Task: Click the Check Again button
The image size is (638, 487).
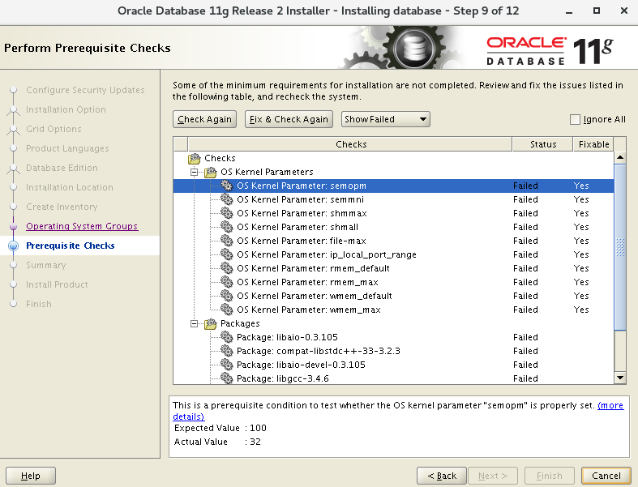Action: 204,119
